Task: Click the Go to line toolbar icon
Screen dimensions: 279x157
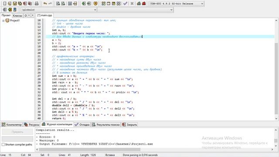Action: click(x=75, y=3)
